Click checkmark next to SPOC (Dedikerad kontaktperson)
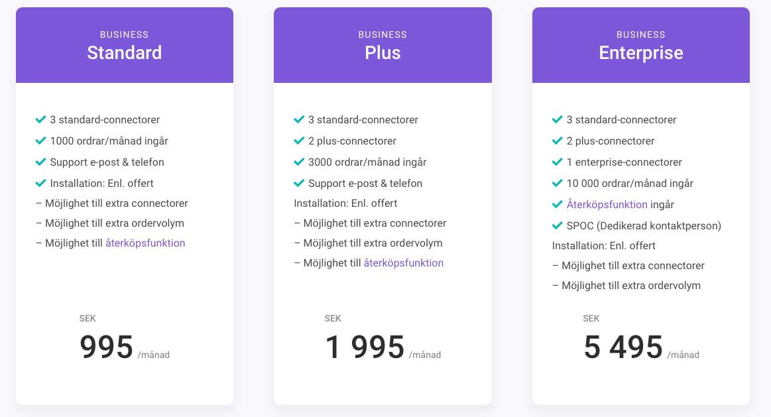 [558, 225]
